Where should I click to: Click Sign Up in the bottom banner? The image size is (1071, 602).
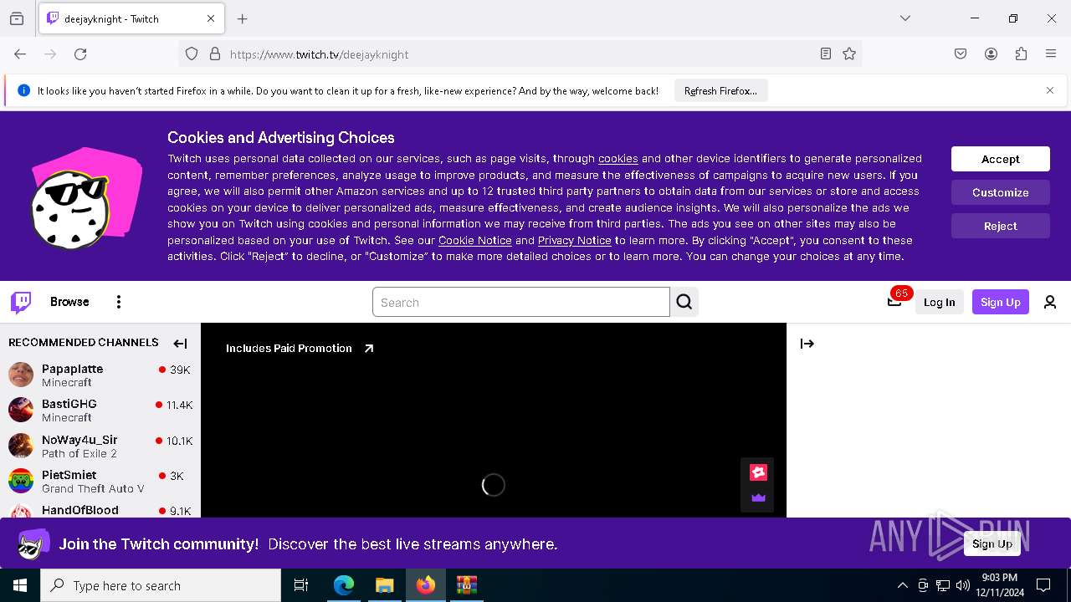[992, 543]
